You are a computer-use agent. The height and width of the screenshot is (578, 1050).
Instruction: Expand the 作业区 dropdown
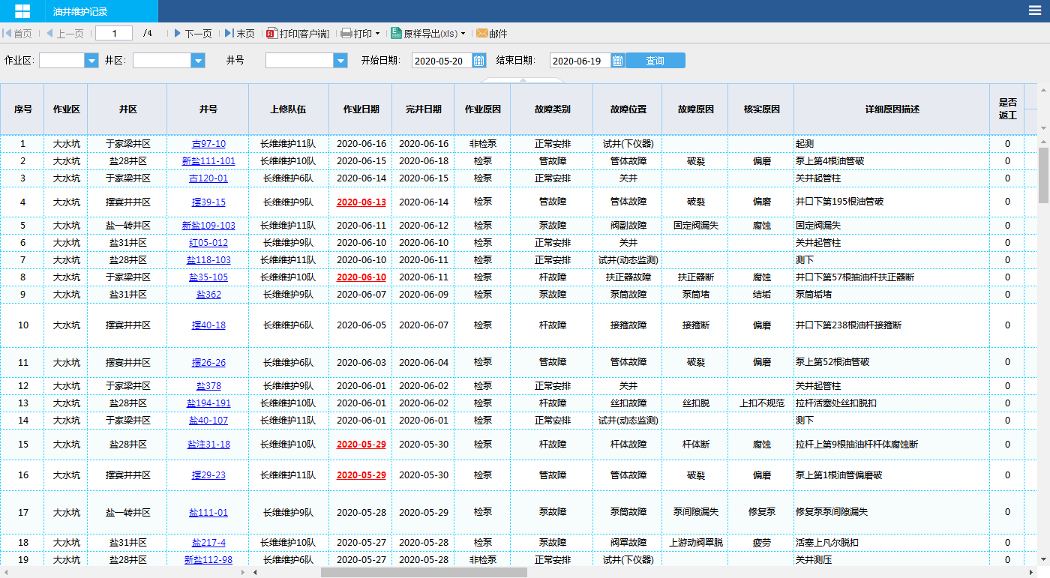pos(91,61)
